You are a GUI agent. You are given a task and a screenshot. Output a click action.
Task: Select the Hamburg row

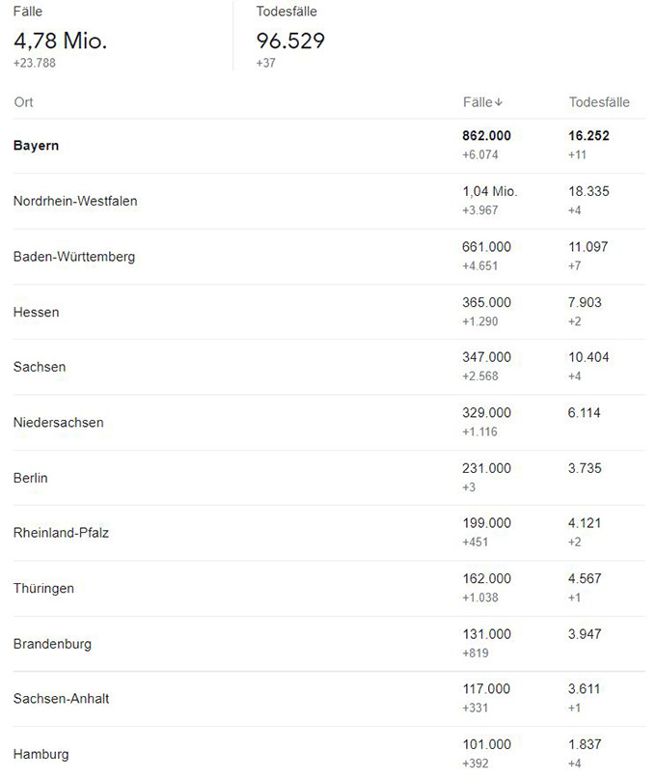tap(41, 754)
